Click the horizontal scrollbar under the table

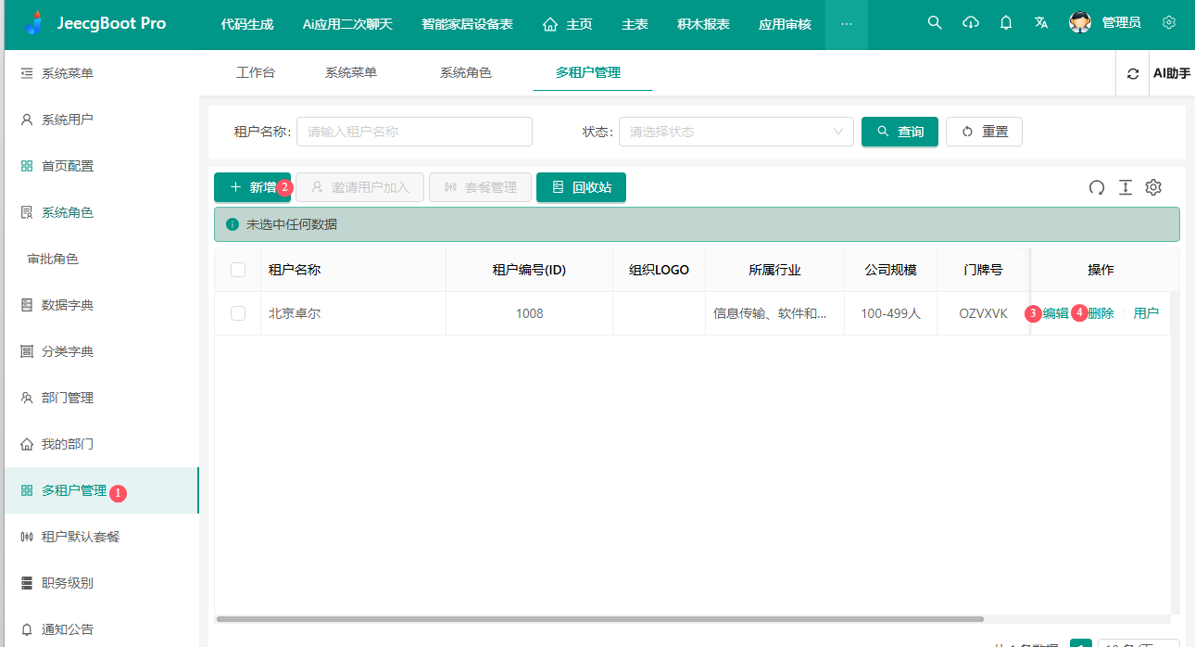(x=599, y=618)
